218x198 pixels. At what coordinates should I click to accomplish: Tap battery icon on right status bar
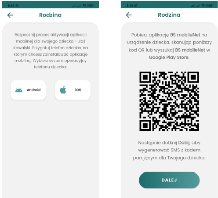point(209,6)
